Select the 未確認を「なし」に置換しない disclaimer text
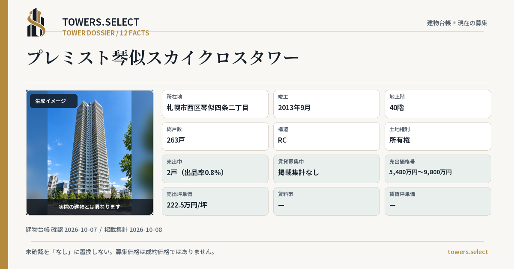The height and width of the screenshot is (269, 514). [x=120, y=252]
